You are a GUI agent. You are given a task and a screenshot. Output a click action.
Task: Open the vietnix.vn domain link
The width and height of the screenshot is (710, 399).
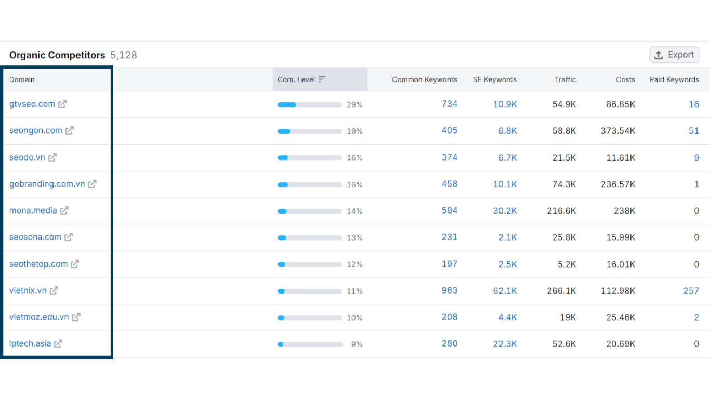coord(28,290)
